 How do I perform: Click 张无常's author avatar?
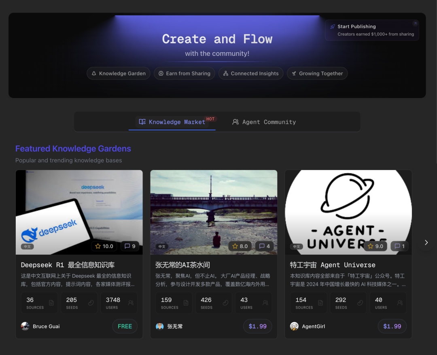tap(160, 326)
